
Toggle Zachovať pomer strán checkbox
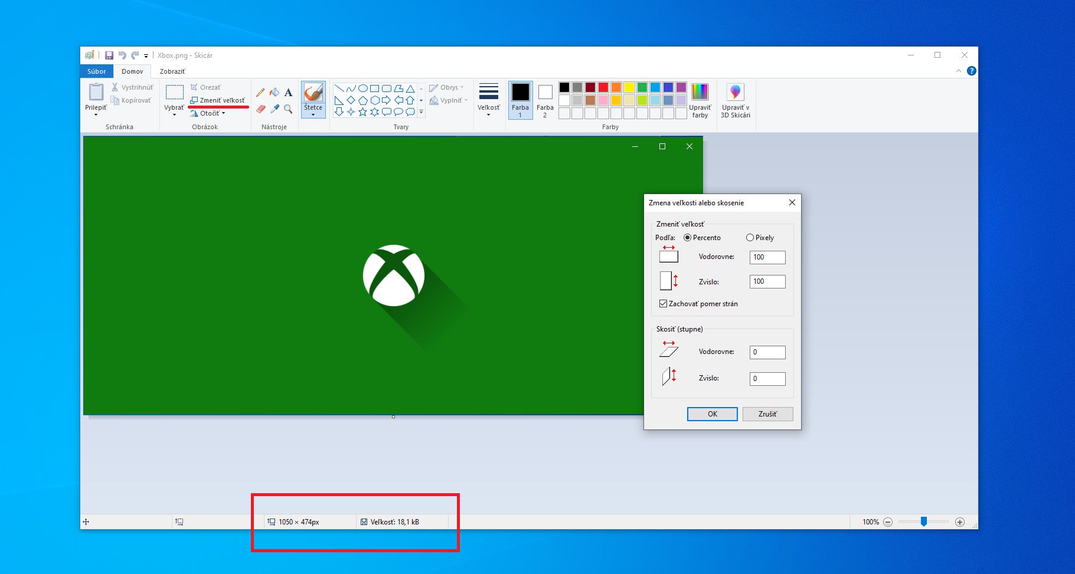pos(663,304)
